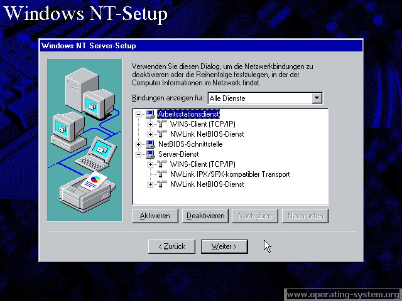Click the NetBIOS-Schnittstelle computer icon

point(150,144)
